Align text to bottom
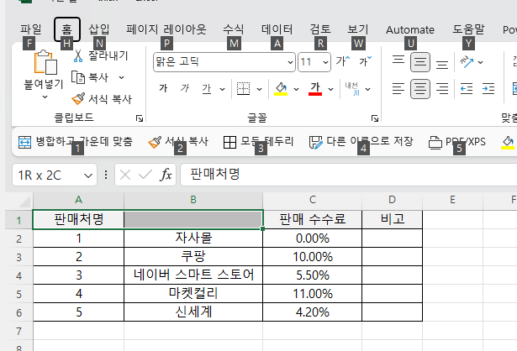The image size is (517, 351). (442, 63)
